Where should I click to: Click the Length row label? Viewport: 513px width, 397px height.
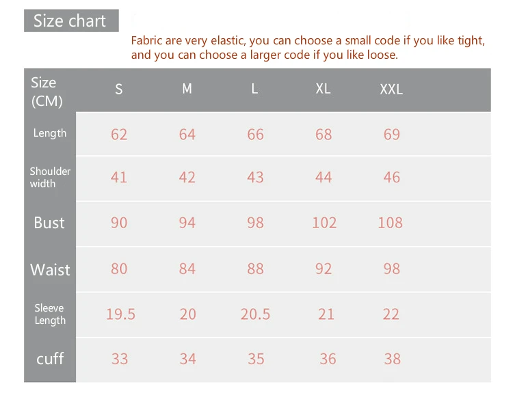[x=50, y=133]
